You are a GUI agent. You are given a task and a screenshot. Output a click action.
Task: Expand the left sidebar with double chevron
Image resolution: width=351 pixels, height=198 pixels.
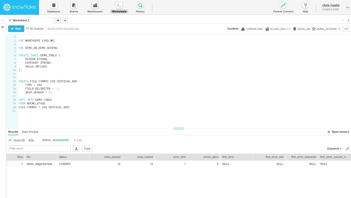click(3, 27)
